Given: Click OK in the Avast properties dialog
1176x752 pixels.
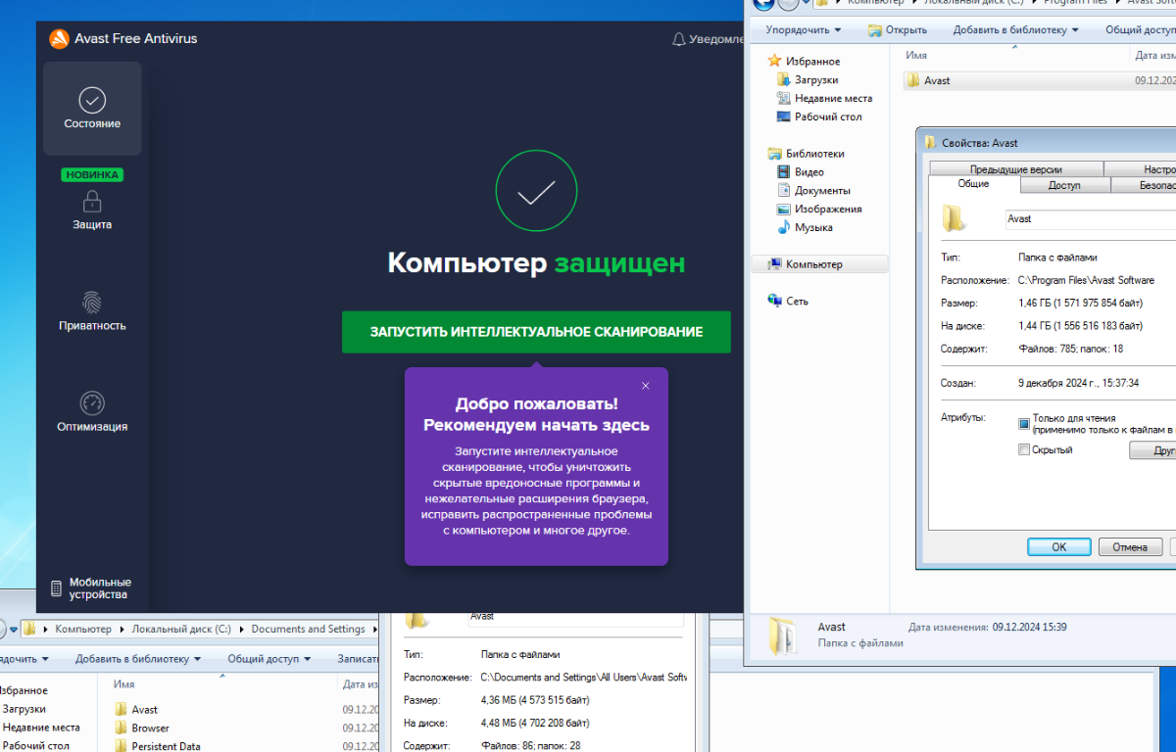Looking at the screenshot, I should (x=1058, y=547).
